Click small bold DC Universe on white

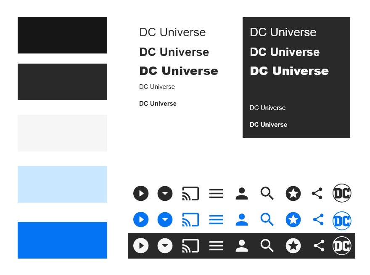click(x=158, y=104)
